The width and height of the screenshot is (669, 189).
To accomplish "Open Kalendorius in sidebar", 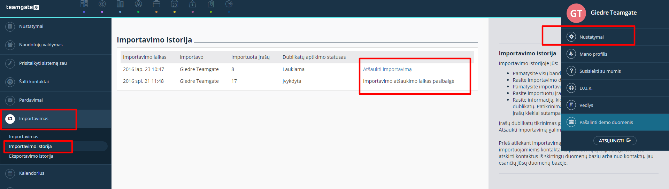I will (56, 173).
